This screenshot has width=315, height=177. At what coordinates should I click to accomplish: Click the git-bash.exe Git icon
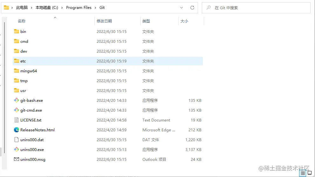pos(17,100)
